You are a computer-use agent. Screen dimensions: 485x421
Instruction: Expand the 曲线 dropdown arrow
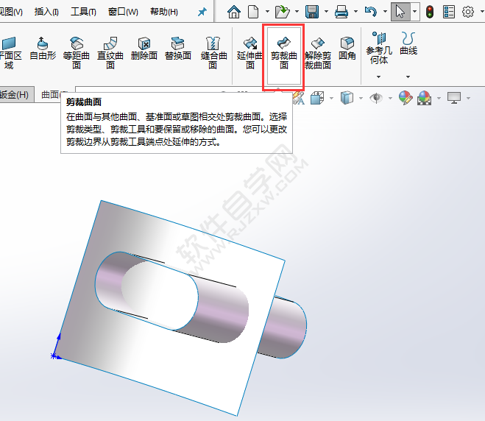coord(408,77)
